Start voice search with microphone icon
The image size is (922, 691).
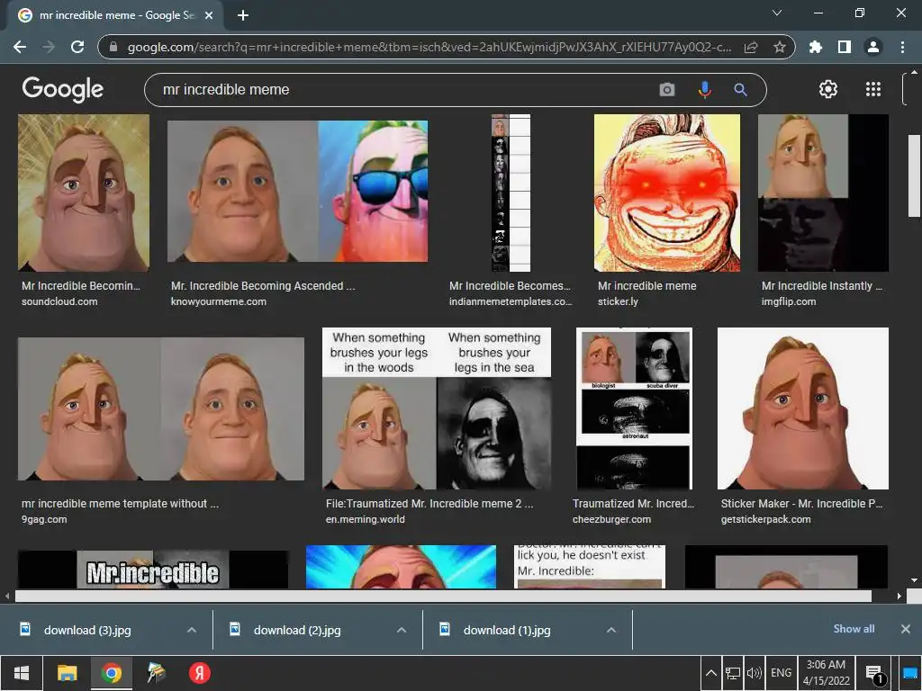(x=704, y=89)
